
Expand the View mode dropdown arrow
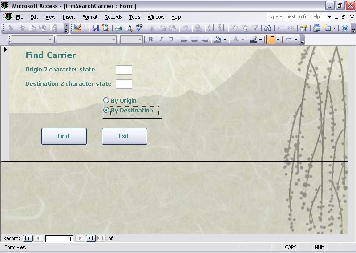click(85, 28)
